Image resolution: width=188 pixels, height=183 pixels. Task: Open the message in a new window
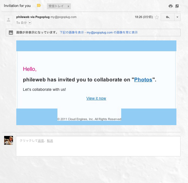pos(177,6)
